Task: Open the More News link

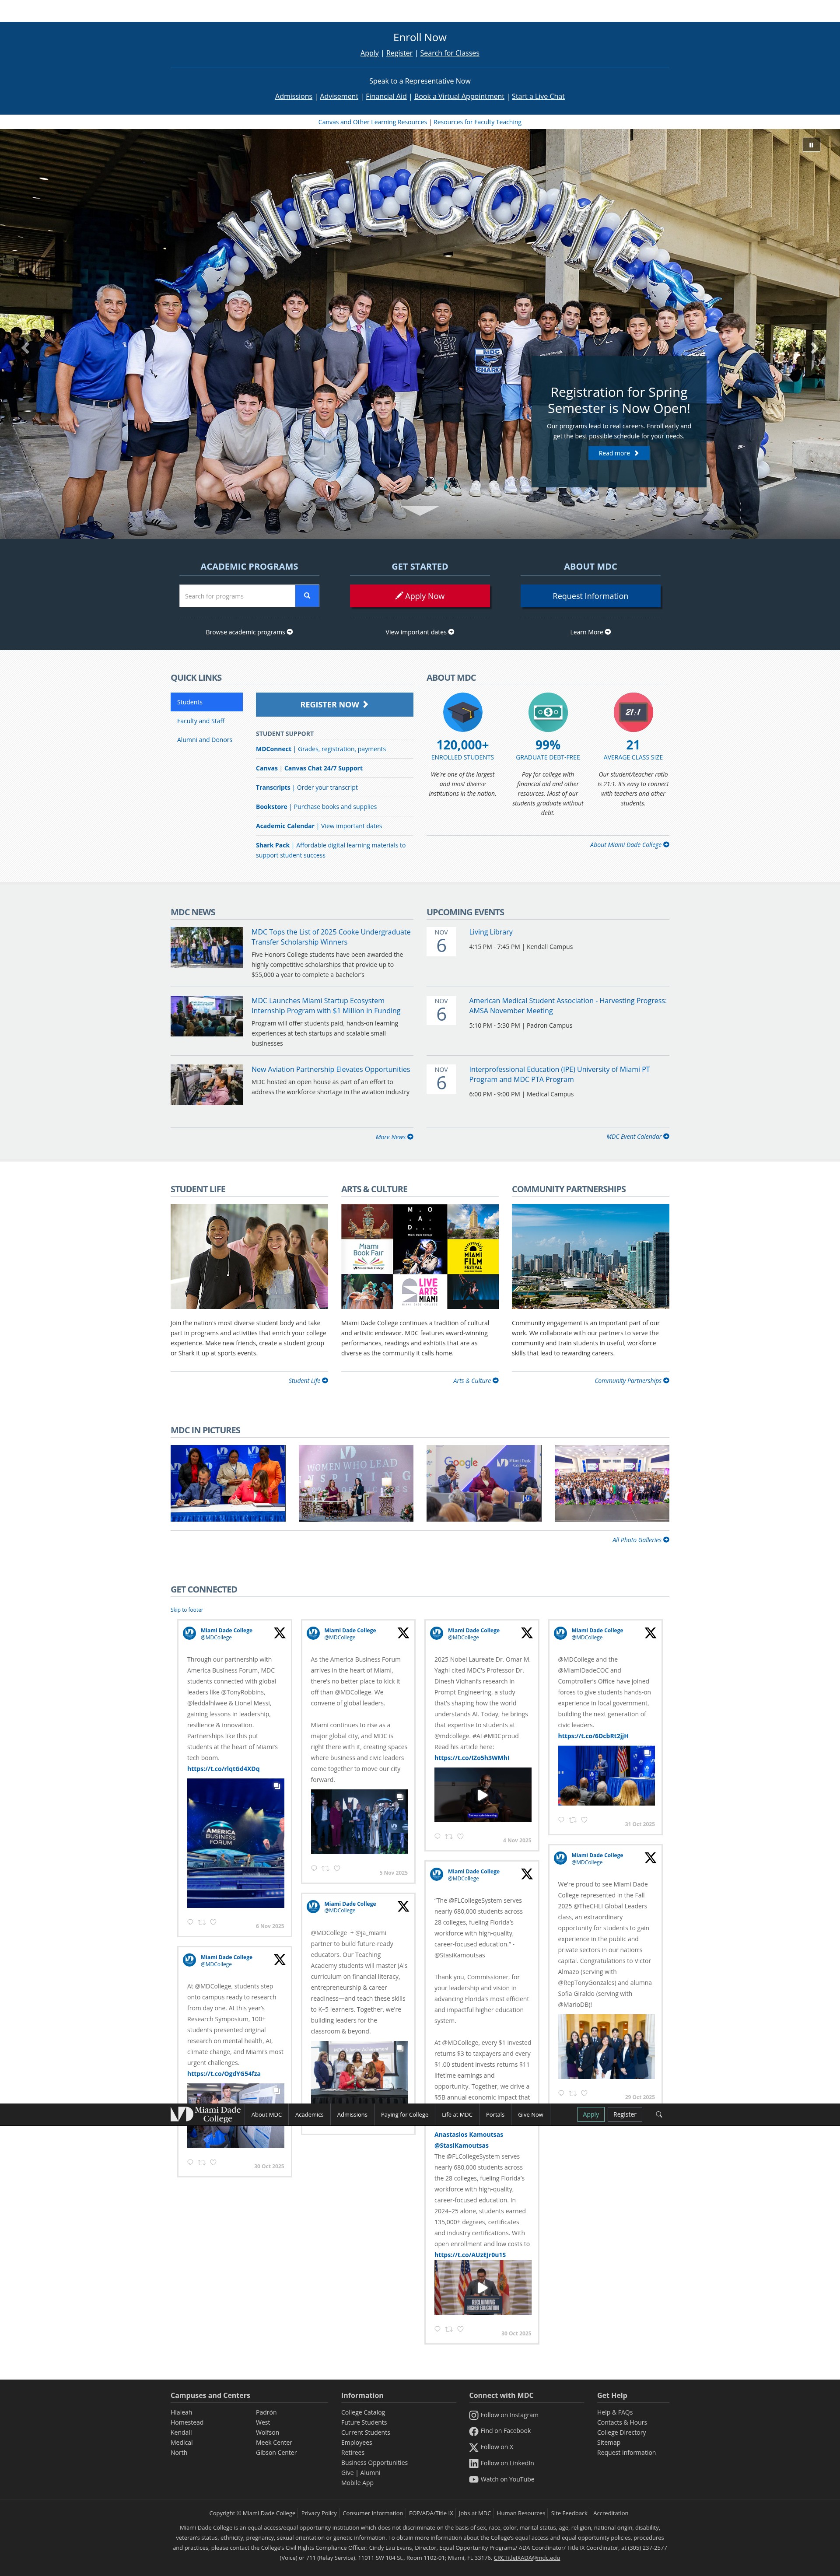Action: point(394,1137)
